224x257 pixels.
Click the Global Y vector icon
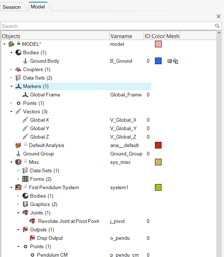(25, 129)
